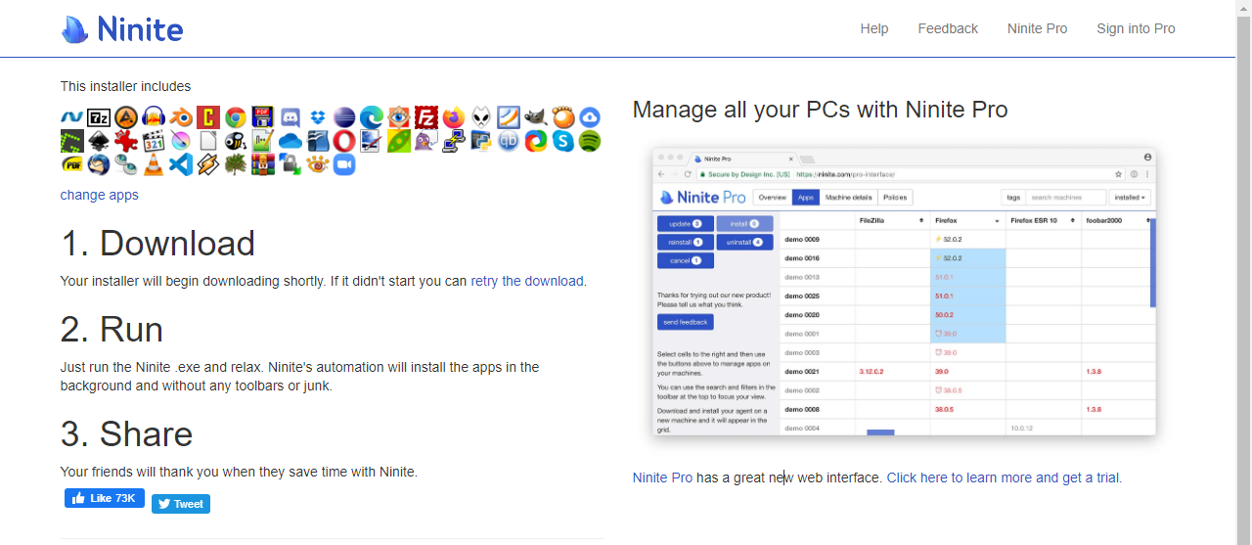1252x545 pixels.
Task: Click the .NET icon in installer list
Action: [72, 117]
